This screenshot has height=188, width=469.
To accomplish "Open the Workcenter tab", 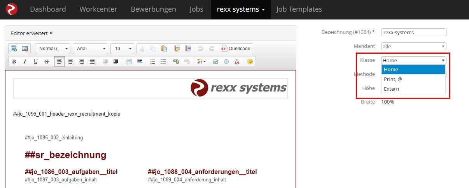I will pyautogui.click(x=98, y=9).
